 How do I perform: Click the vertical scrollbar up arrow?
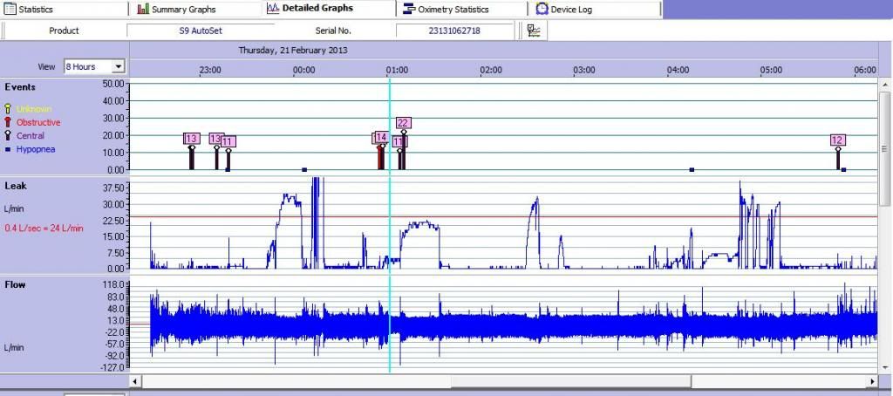(x=885, y=85)
